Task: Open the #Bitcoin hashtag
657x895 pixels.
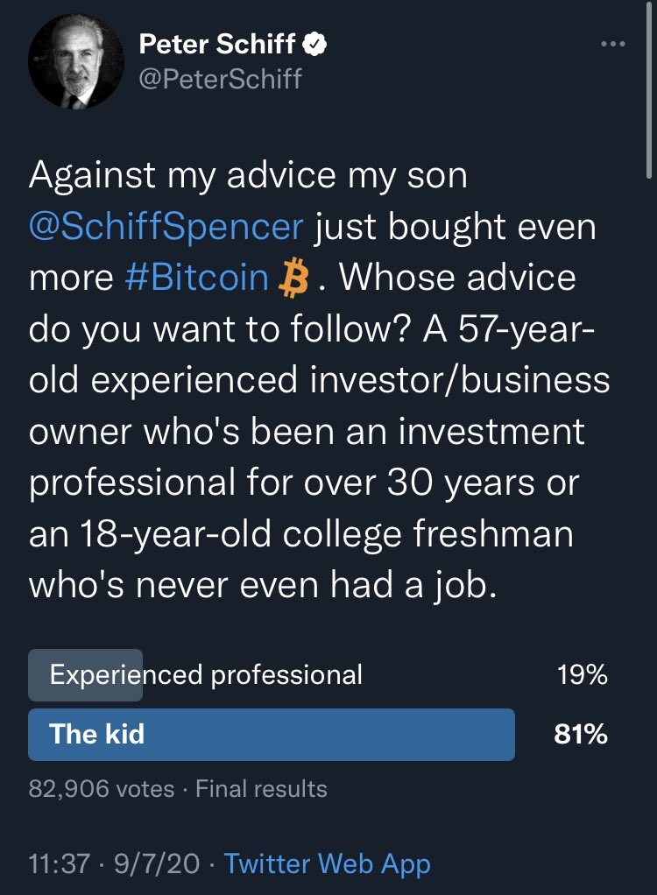Action: tap(195, 278)
